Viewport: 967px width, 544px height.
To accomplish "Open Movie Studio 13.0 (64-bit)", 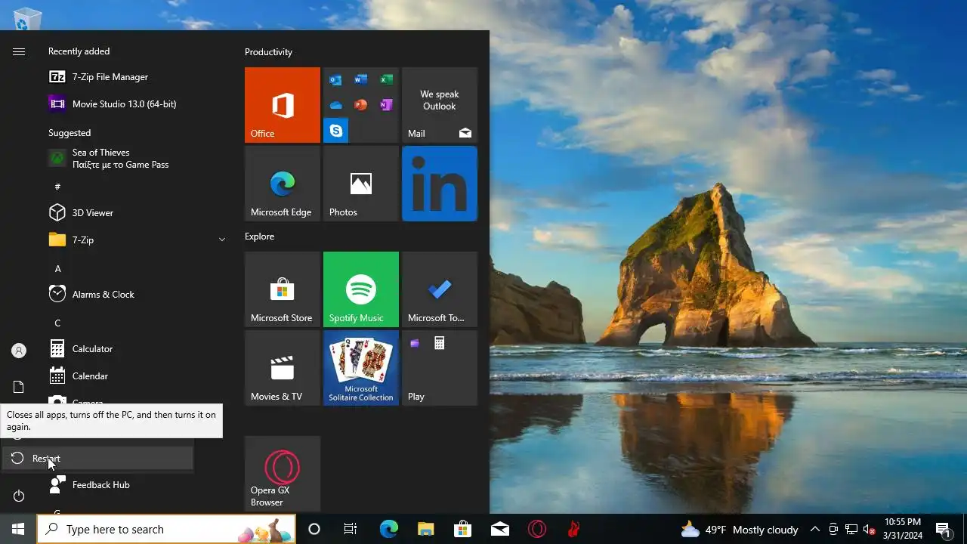I will tap(136, 104).
